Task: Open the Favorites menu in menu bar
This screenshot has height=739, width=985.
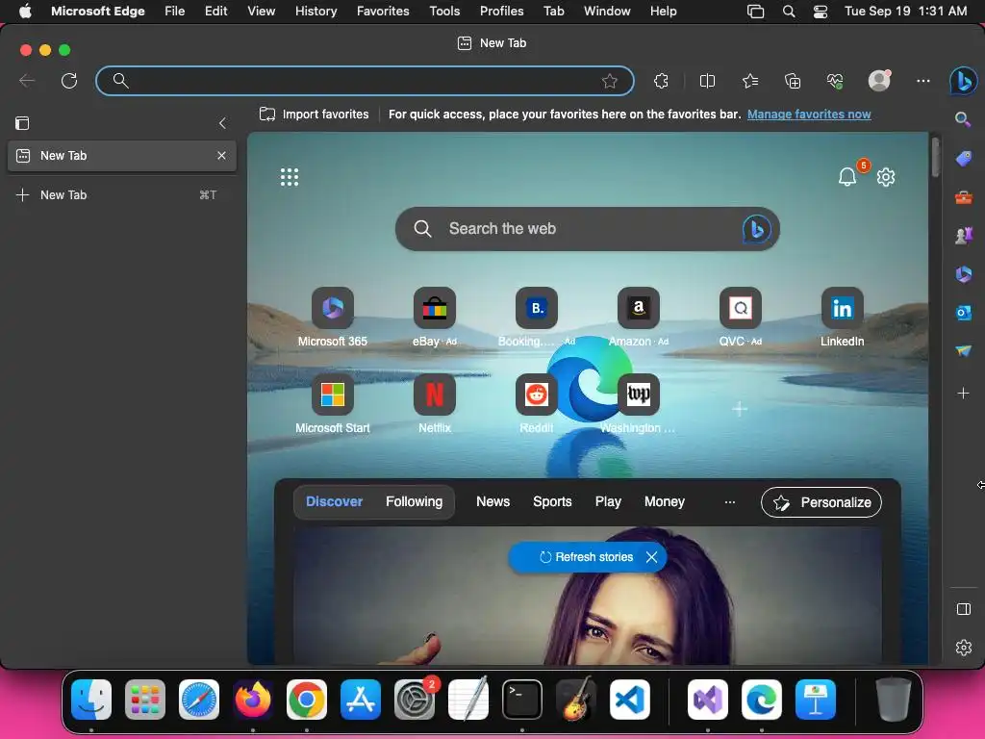Action: (x=383, y=11)
